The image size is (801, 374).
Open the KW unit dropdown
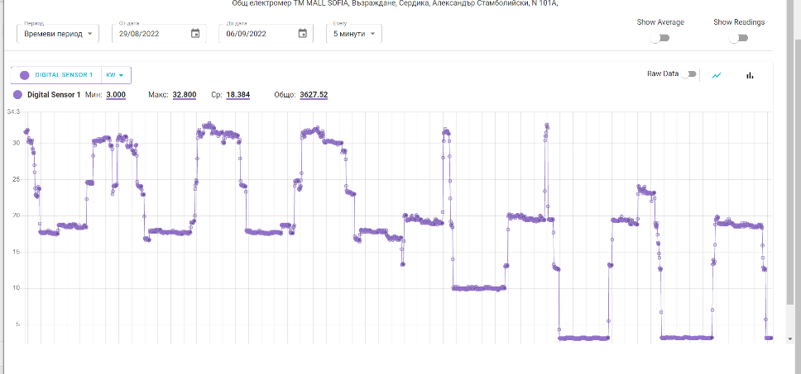116,75
